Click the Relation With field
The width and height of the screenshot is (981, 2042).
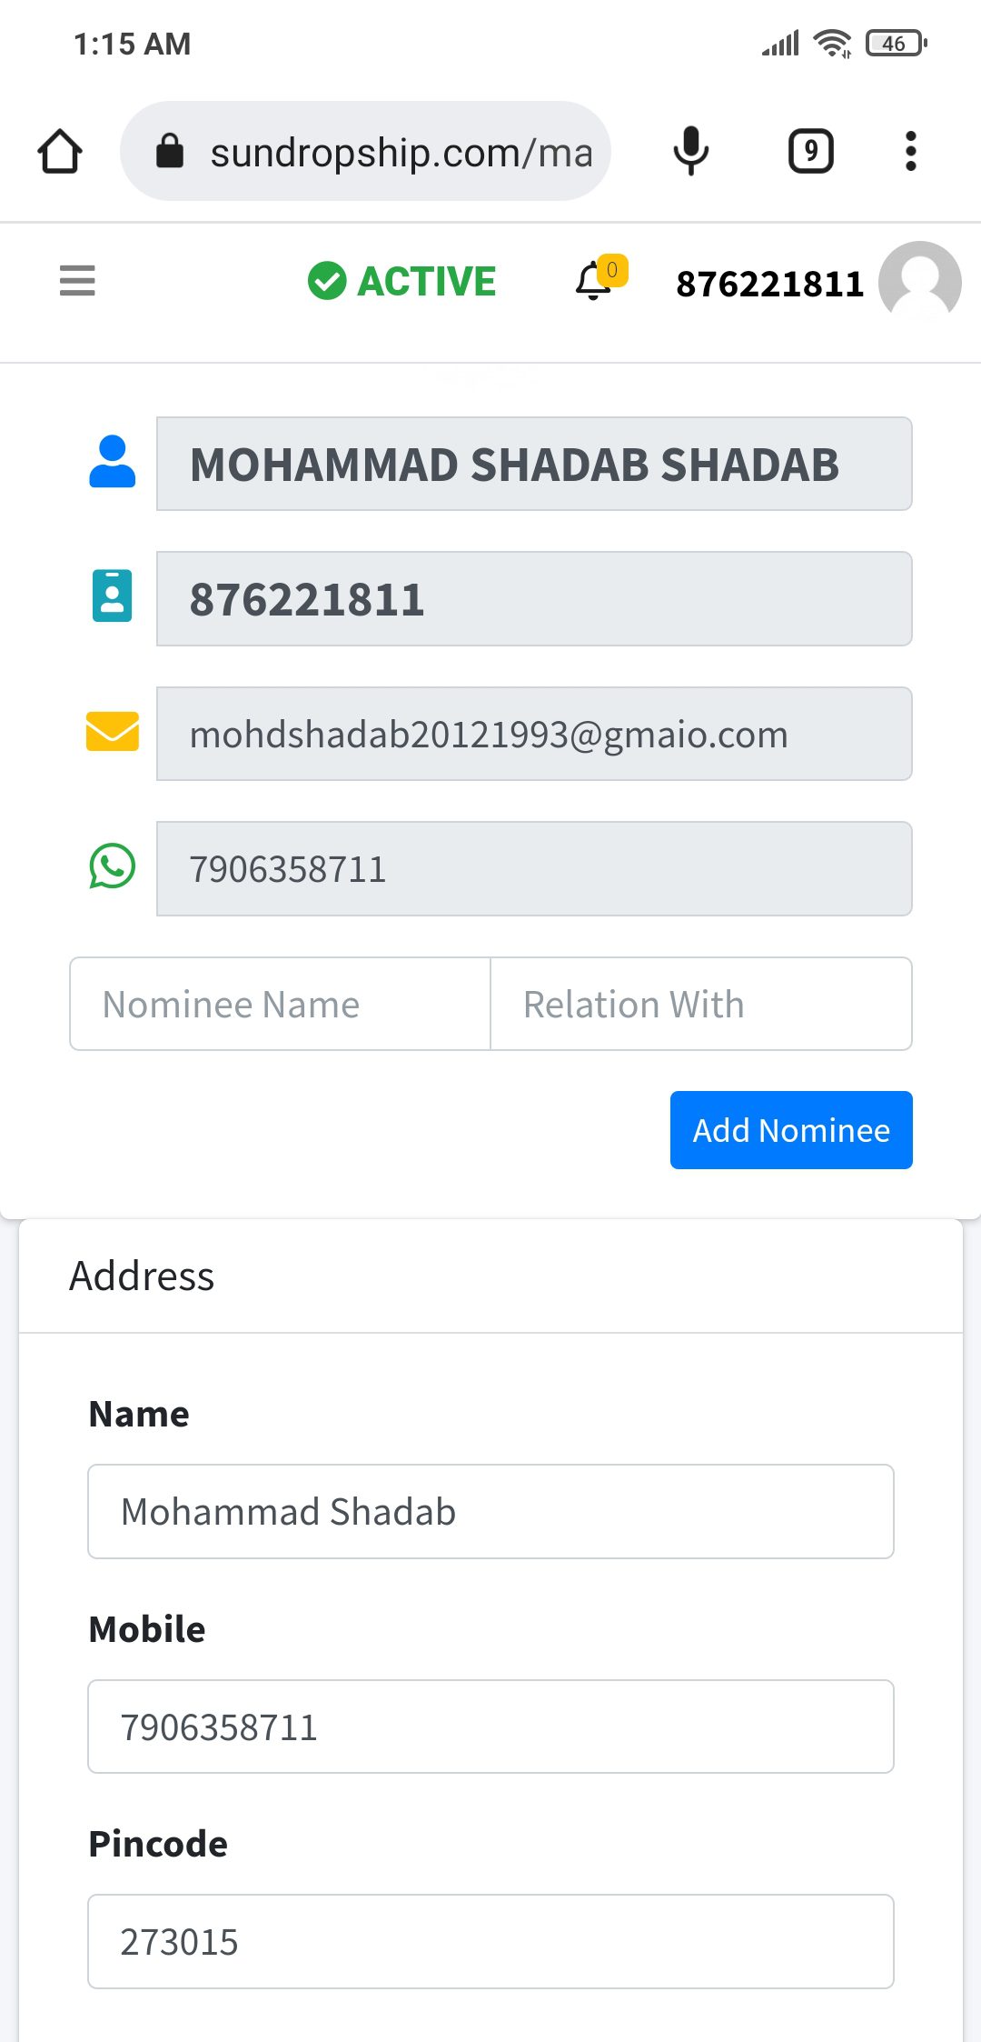(700, 1004)
